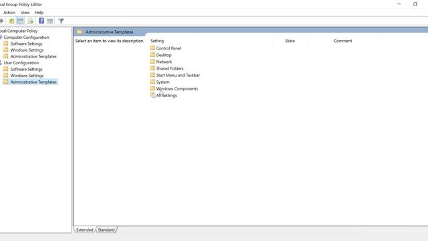
Task: Sort list by the Comment column header
Action: 343,41
